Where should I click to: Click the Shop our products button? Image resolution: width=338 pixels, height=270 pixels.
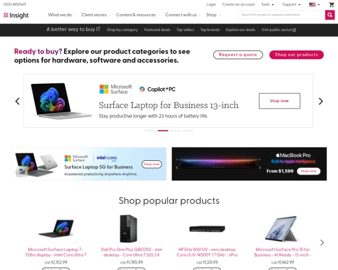[x=296, y=55]
